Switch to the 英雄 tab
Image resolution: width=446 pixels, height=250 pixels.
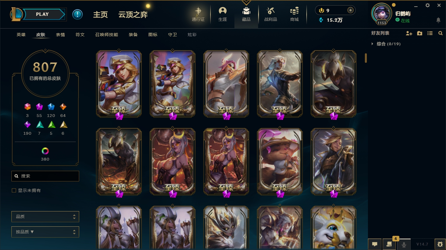(x=21, y=35)
